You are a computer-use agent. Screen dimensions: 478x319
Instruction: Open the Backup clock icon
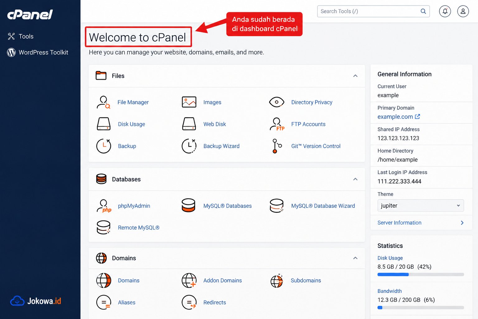click(x=104, y=146)
